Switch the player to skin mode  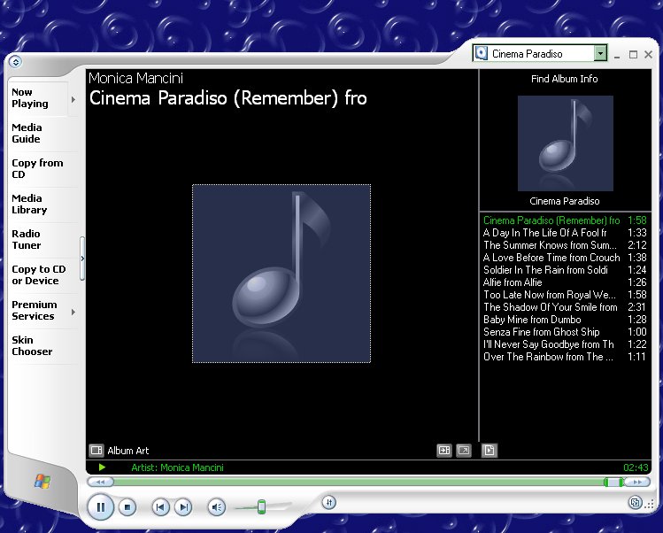click(x=636, y=503)
